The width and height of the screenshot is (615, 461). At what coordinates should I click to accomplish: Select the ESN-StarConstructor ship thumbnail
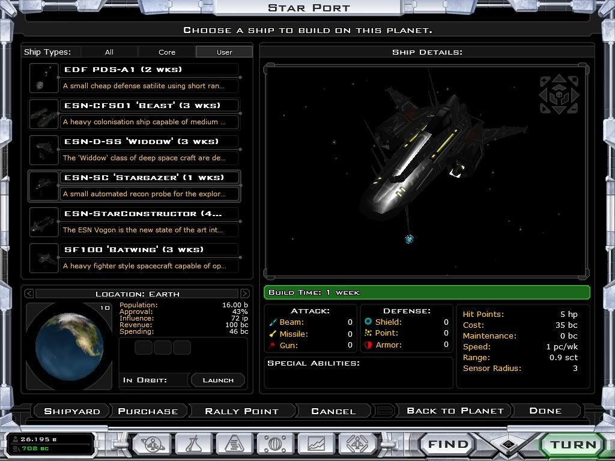pyautogui.click(x=44, y=222)
